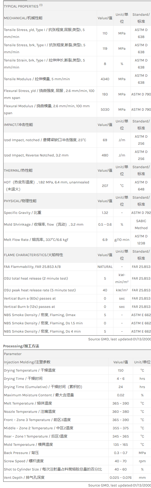This screenshot has height=488, width=151.
Task: Select the Izod Impact, Reverse Notched row label
Action: click(x=36, y=155)
